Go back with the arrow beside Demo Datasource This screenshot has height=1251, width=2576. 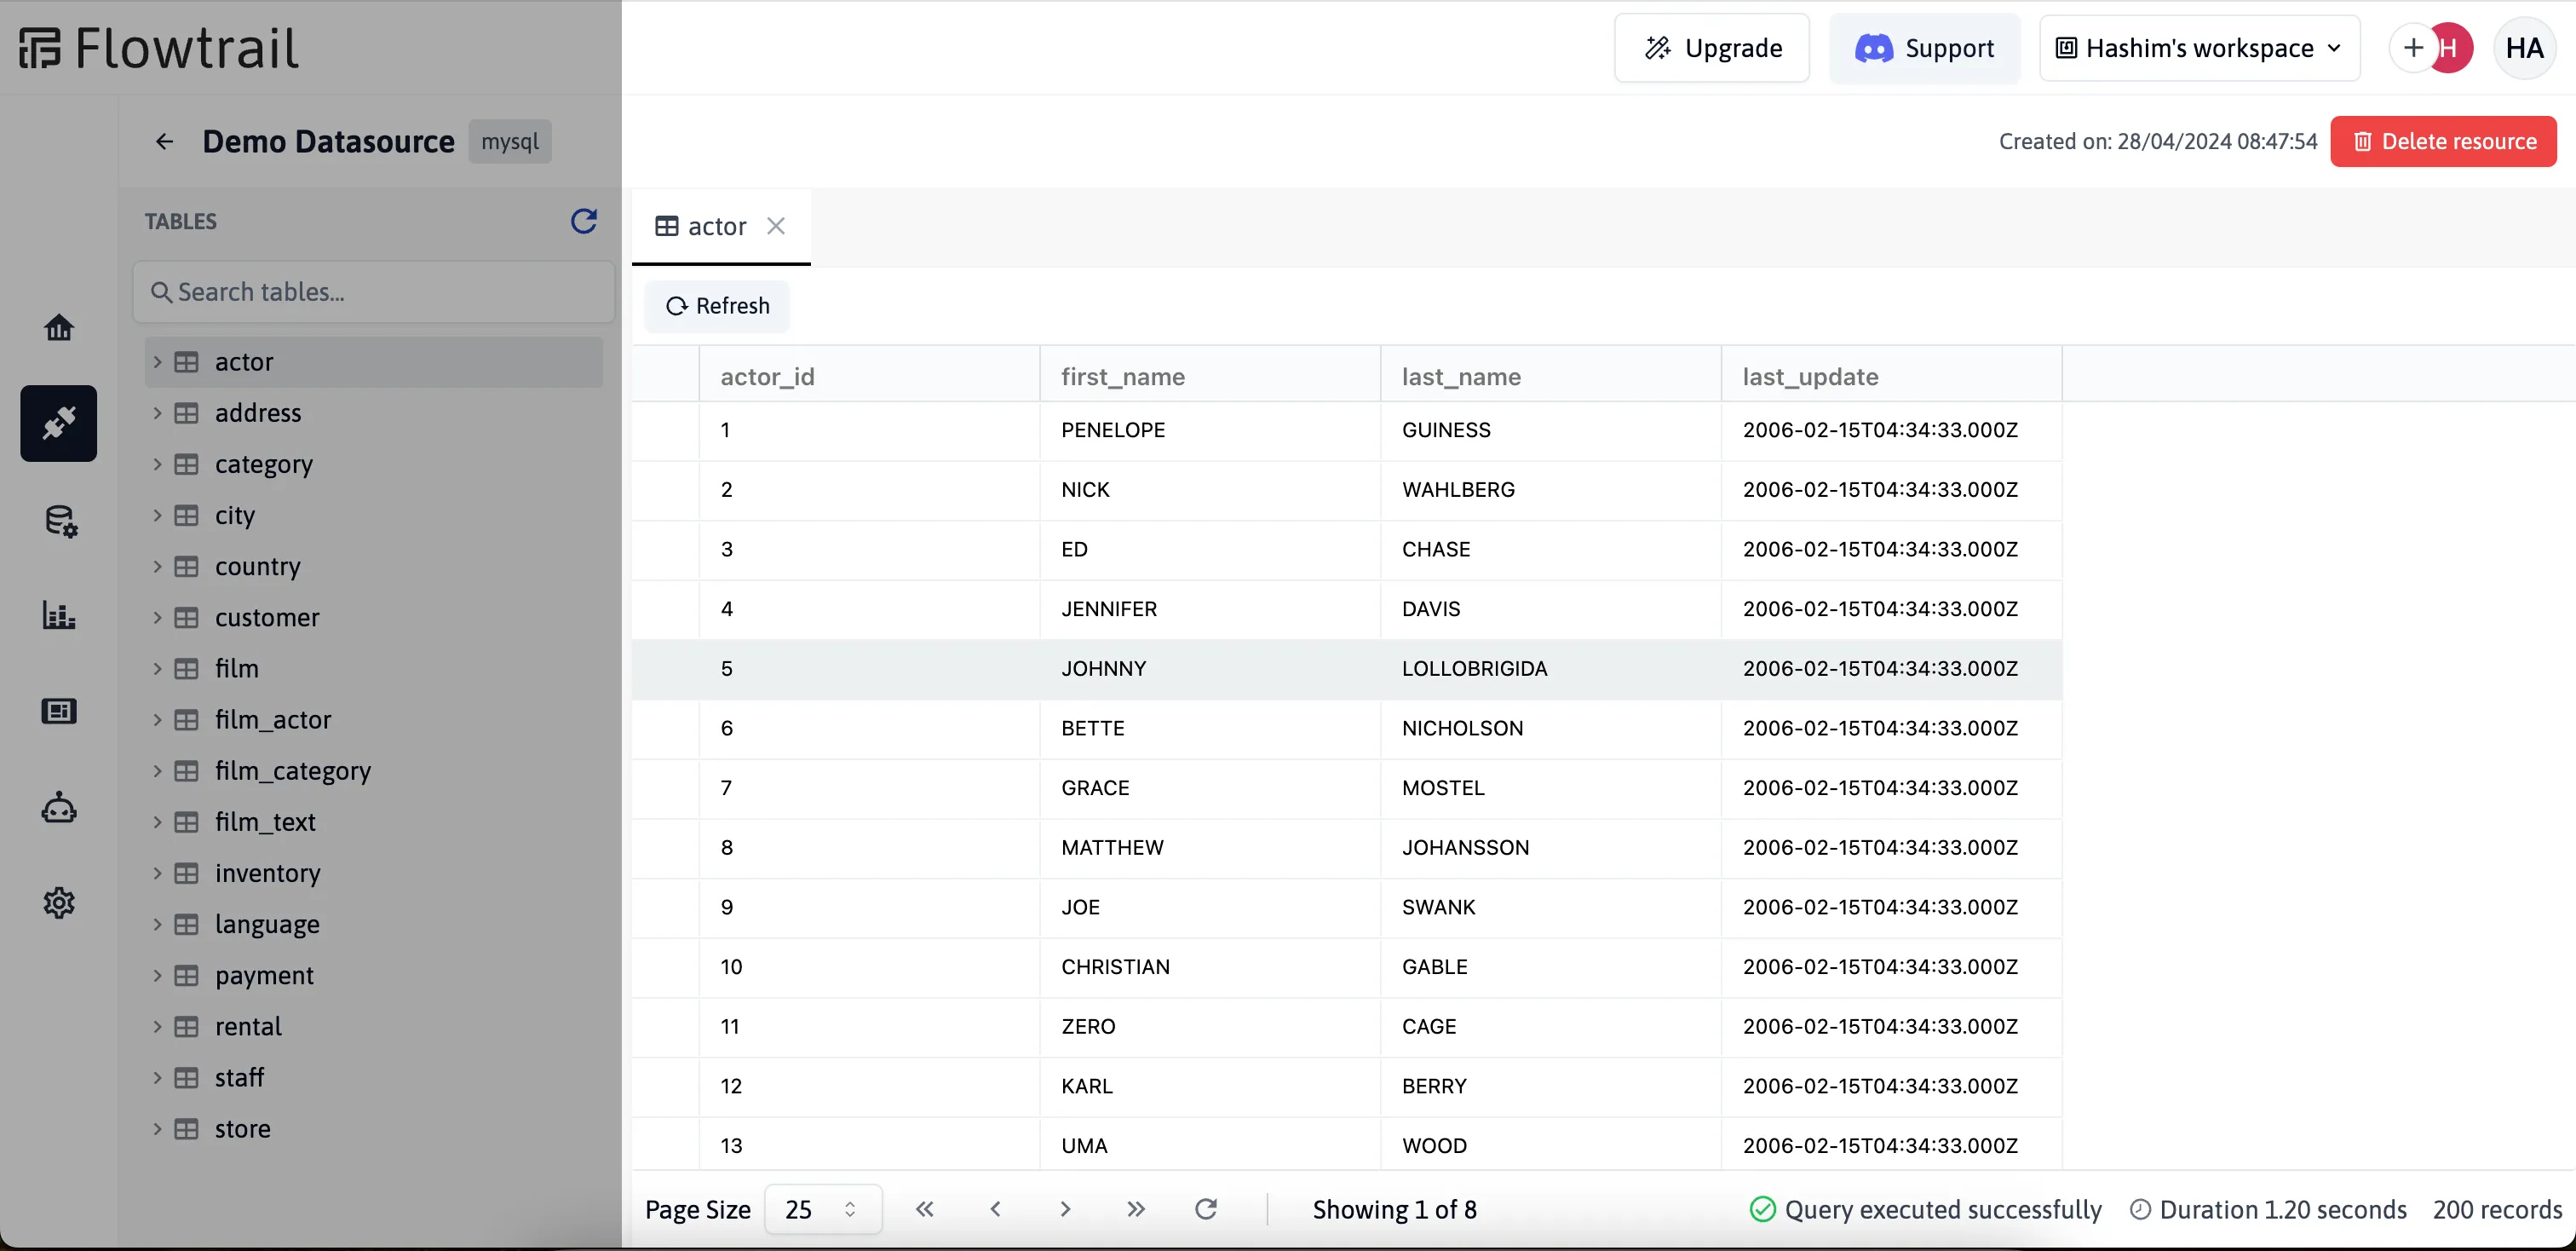pos(164,142)
